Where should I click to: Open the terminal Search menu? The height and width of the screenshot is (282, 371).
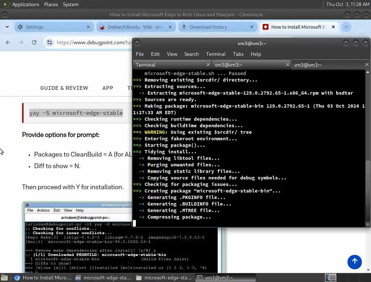tap(191, 54)
